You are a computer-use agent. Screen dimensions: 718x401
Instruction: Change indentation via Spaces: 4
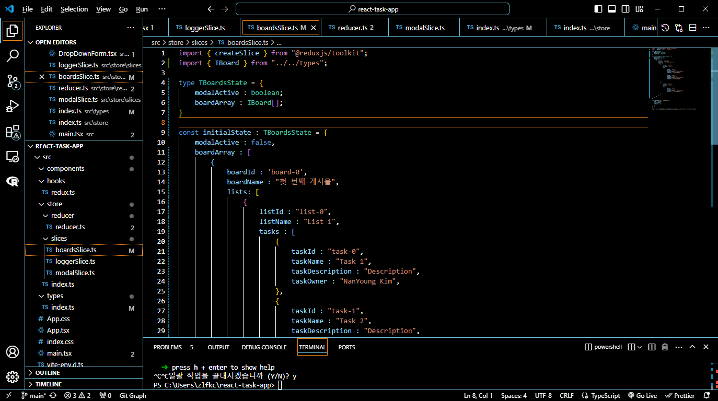[x=514, y=396]
